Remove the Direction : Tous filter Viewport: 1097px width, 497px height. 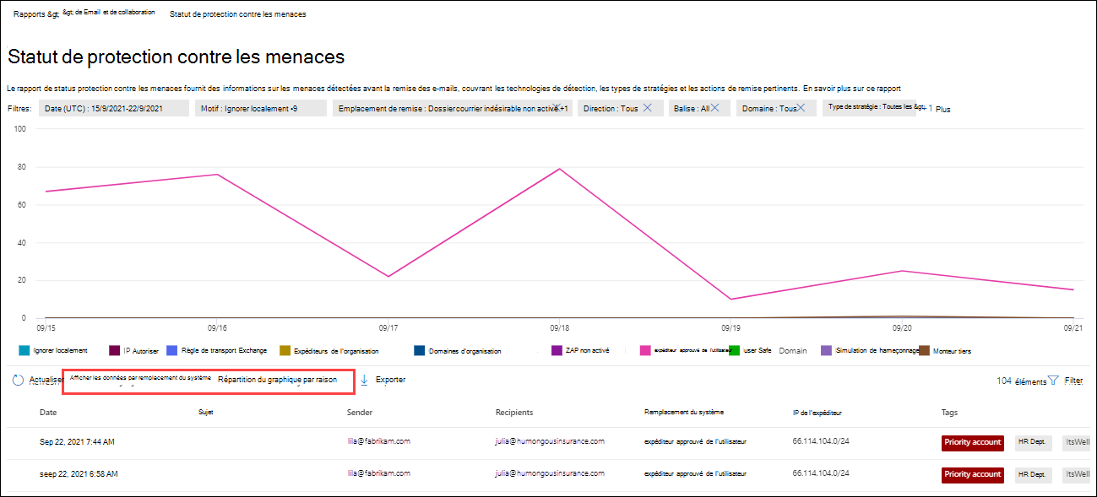(x=647, y=108)
